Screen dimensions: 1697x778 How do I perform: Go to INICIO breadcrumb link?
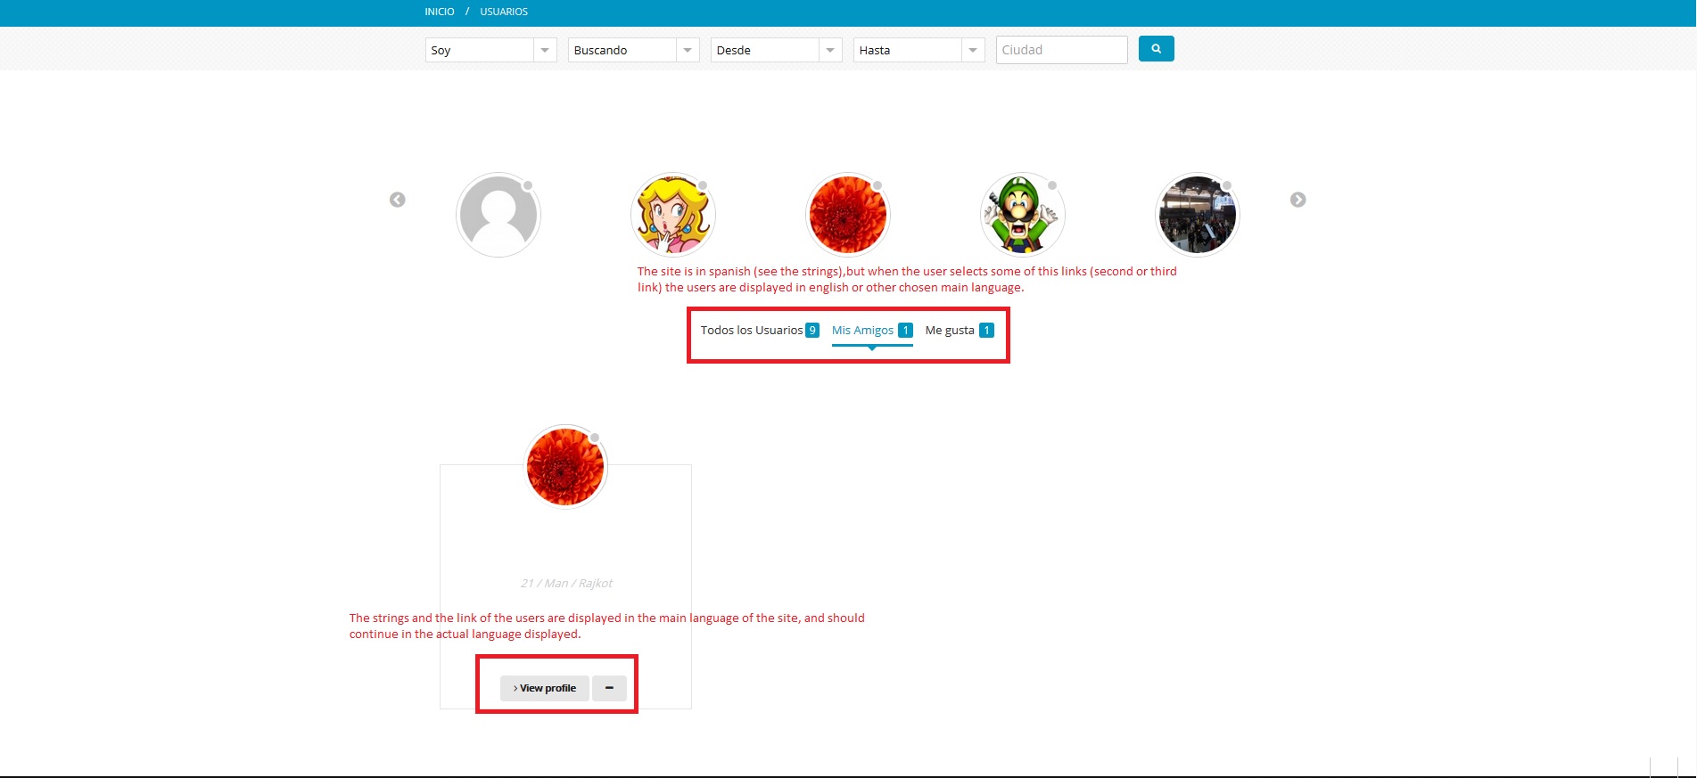(x=440, y=12)
